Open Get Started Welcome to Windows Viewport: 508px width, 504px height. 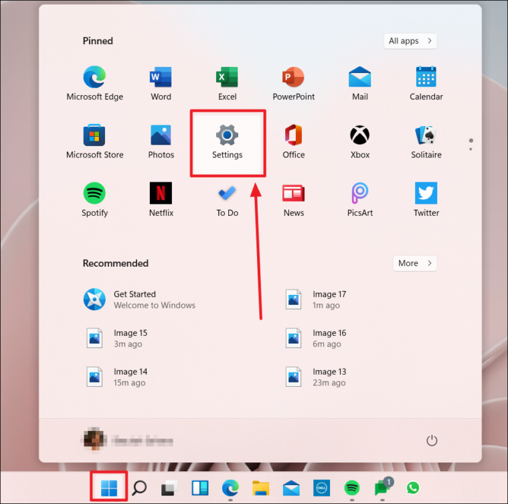140,300
